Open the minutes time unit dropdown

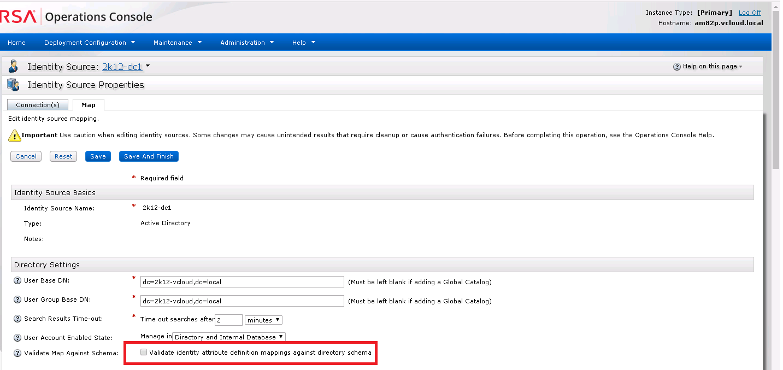click(x=263, y=320)
